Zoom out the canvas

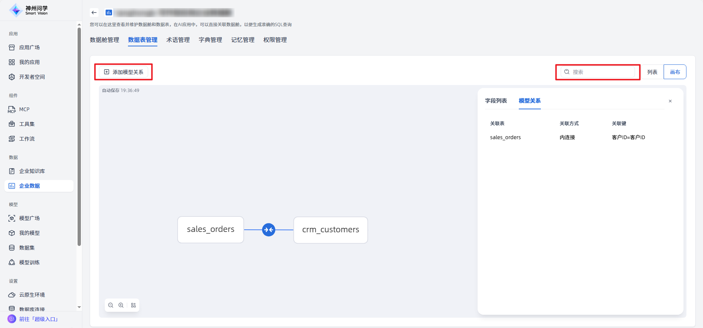point(111,305)
